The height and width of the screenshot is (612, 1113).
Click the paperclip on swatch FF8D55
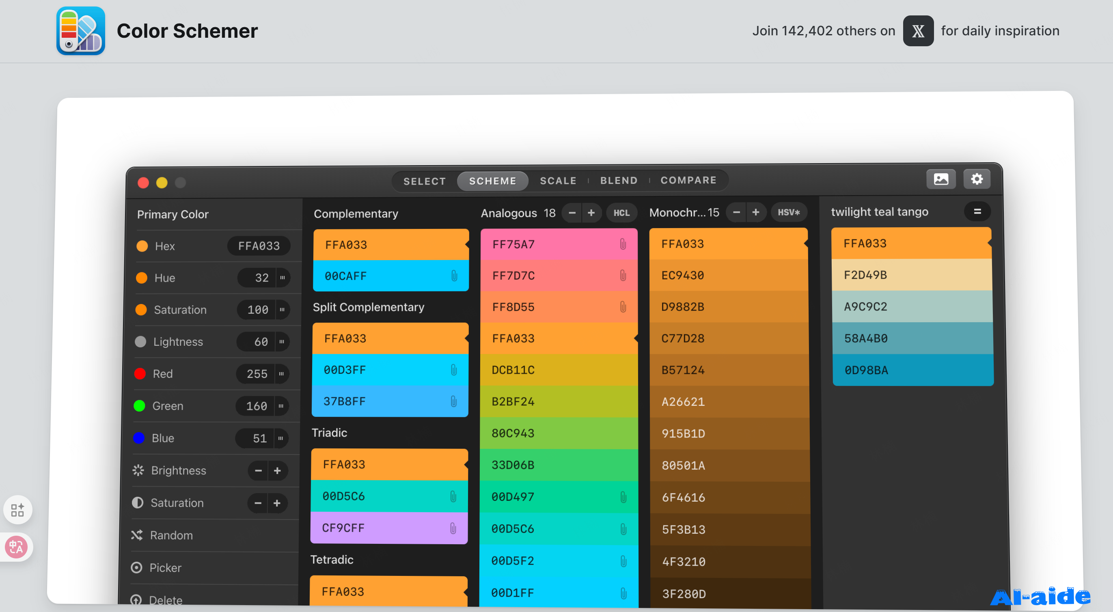click(623, 307)
